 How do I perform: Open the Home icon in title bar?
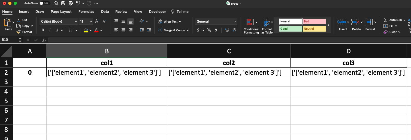(56, 3)
